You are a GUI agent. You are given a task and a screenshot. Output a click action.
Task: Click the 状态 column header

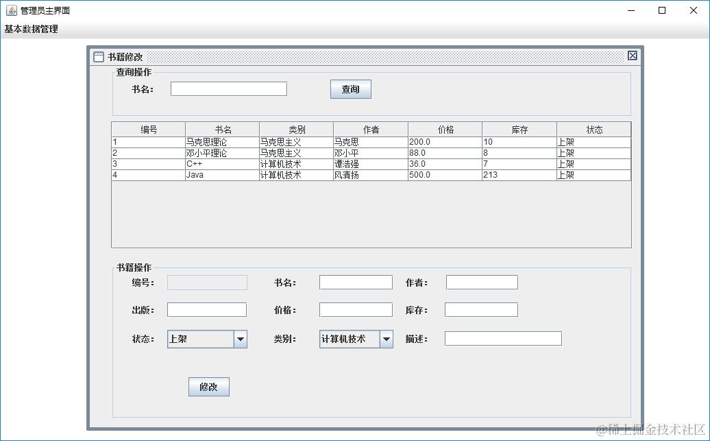(x=593, y=130)
